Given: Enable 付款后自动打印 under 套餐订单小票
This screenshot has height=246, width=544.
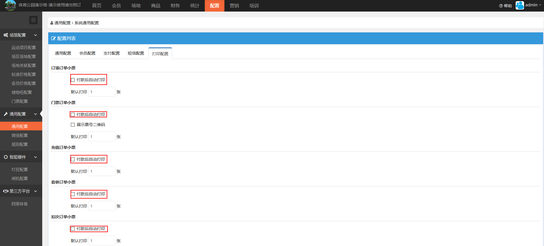Looking at the screenshot, I should coord(73,194).
